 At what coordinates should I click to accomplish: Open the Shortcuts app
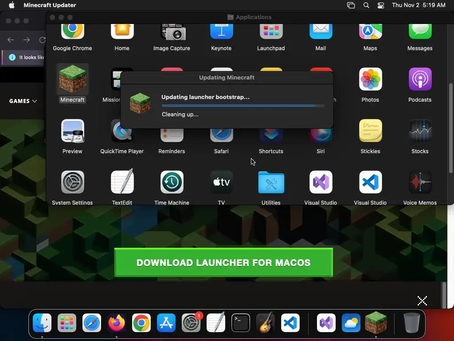[x=271, y=135]
